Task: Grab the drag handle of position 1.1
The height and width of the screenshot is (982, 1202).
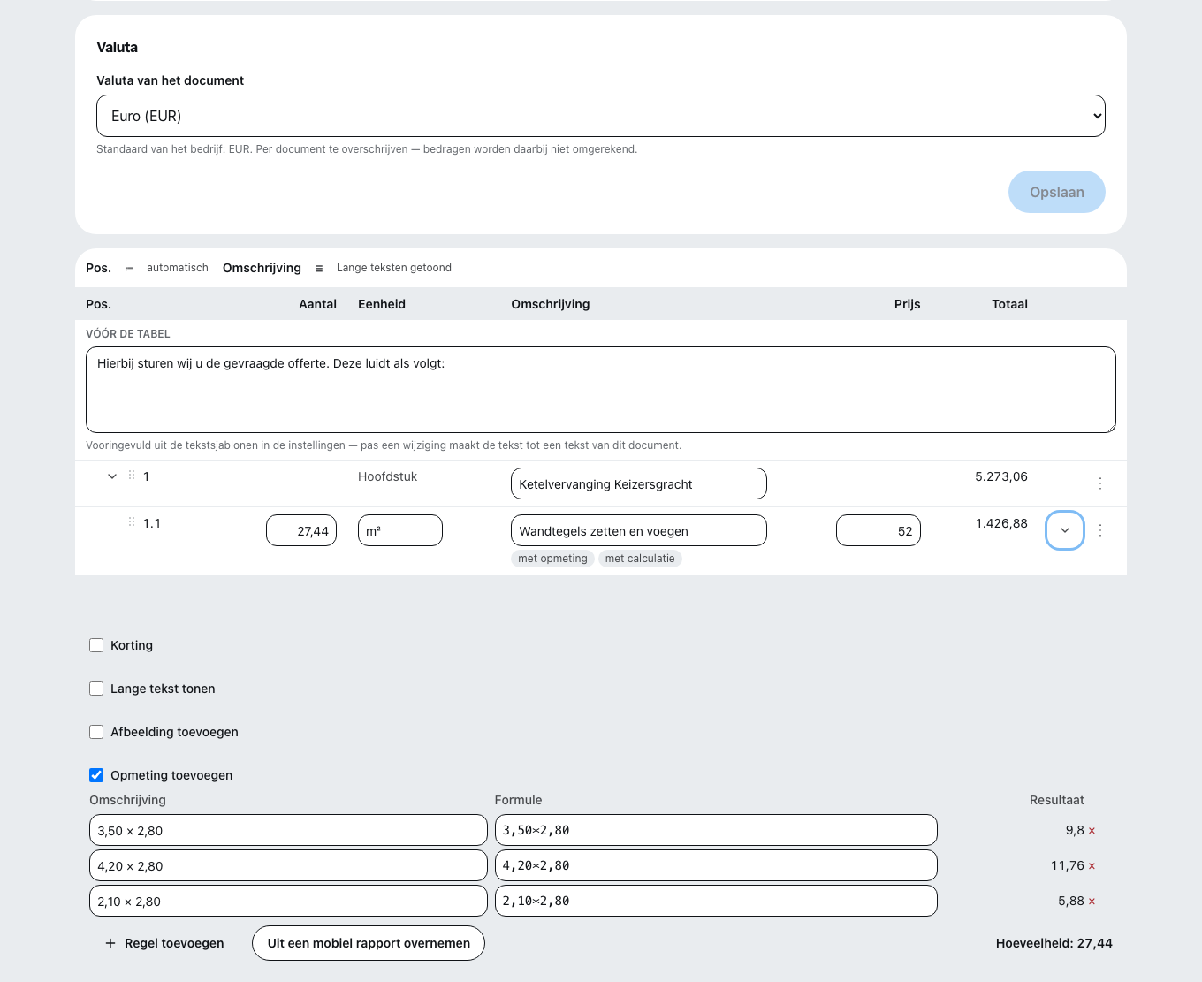Action: (x=132, y=522)
